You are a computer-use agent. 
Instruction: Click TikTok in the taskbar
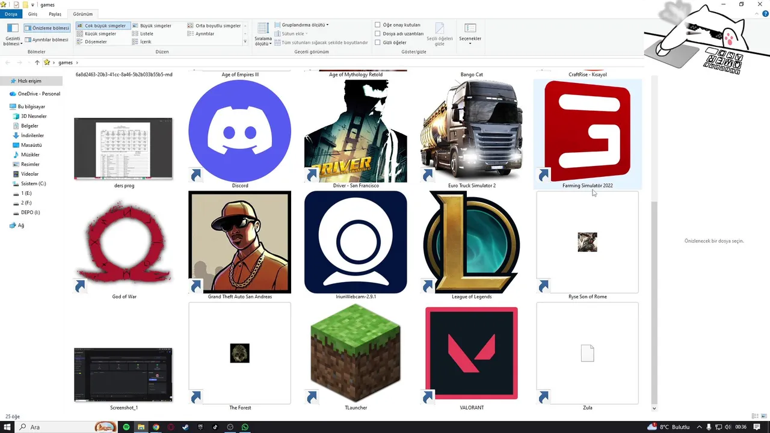(215, 427)
